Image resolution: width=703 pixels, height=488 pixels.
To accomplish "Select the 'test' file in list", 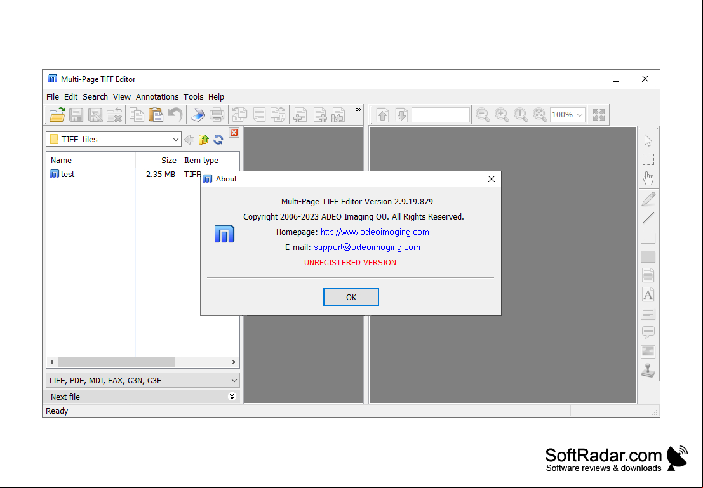I will [x=62, y=174].
